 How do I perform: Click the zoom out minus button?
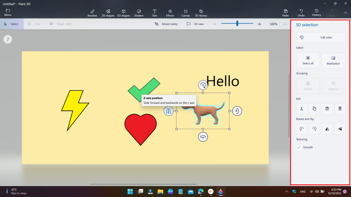pyautogui.click(x=215, y=24)
